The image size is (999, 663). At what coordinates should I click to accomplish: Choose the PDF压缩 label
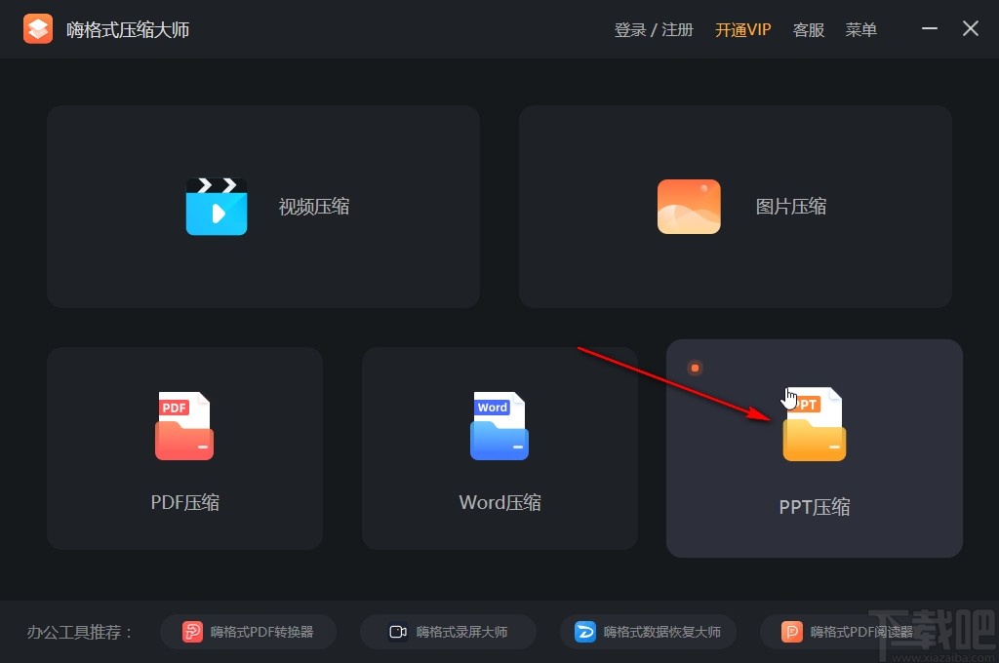(184, 502)
